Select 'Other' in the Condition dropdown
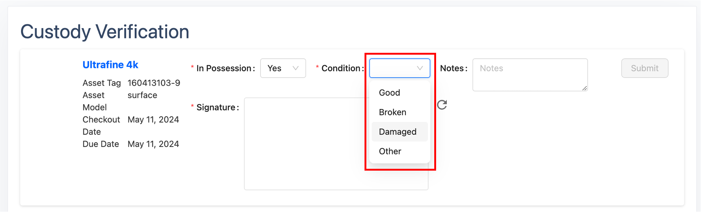 (390, 151)
